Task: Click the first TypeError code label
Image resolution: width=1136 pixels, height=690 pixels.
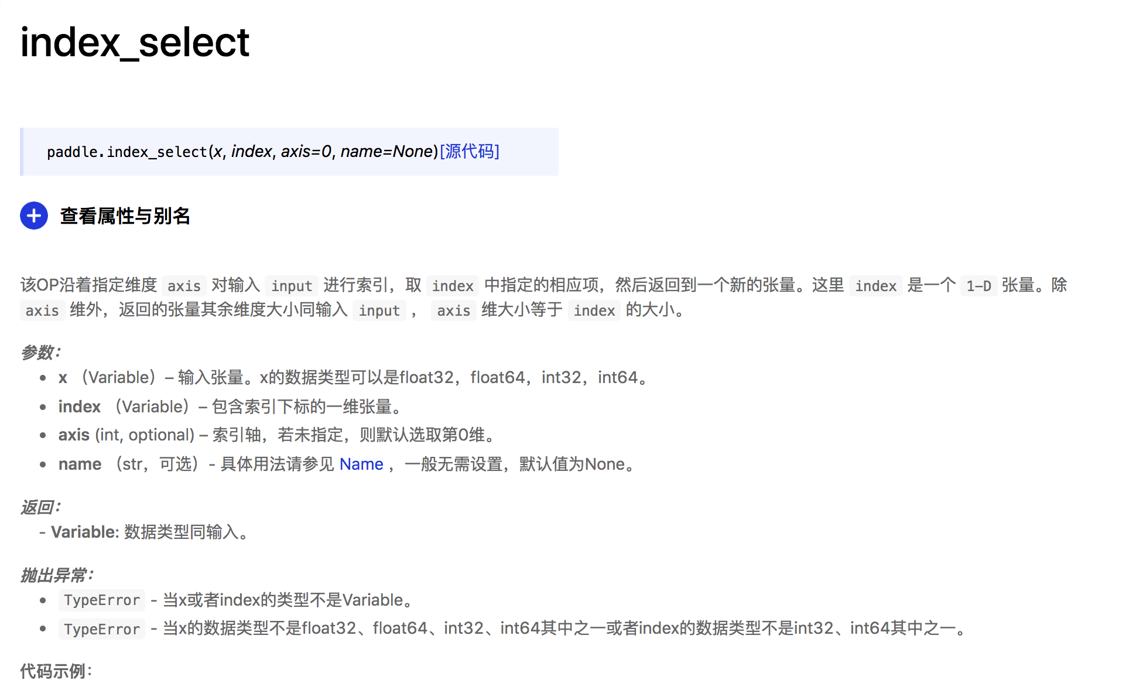Action: tap(102, 600)
